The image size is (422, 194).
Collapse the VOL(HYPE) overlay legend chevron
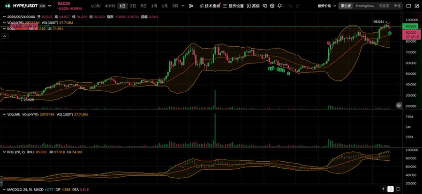4,23
